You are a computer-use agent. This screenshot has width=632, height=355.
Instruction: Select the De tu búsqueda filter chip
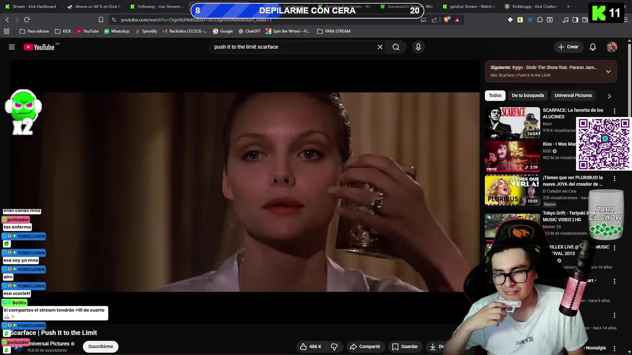tap(528, 96)
